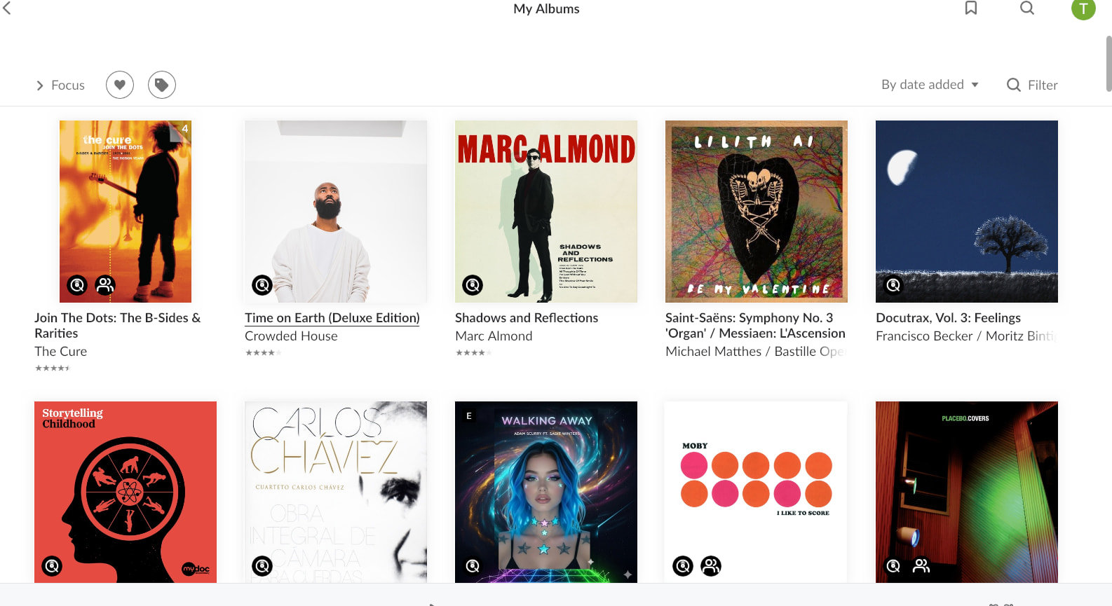
Task: Click people icon on Placebo Covers album
Action: pyautogui.click(x=921, y=565)
